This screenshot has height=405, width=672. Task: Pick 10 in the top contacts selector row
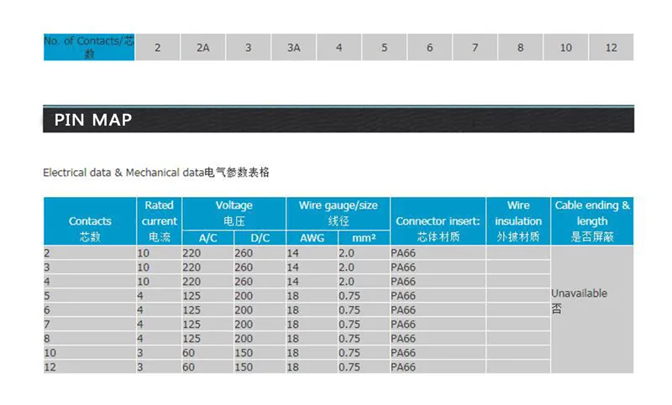pos(565,48)
